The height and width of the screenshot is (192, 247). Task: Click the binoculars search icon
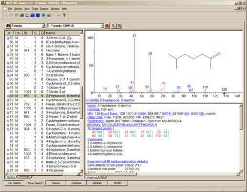(8, 26)
